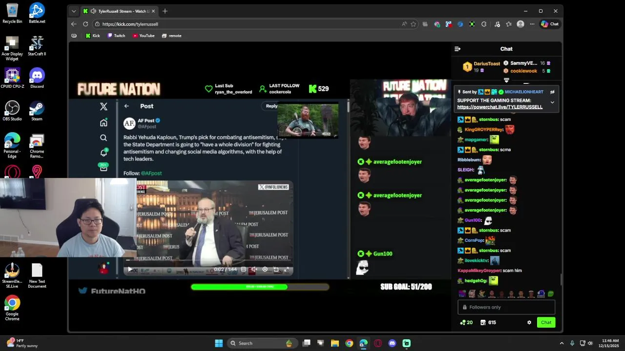This screenshot has height=351, width=625.
Task: Open the Favorites list icon in toolbar
Action: [x=508, y=24]
